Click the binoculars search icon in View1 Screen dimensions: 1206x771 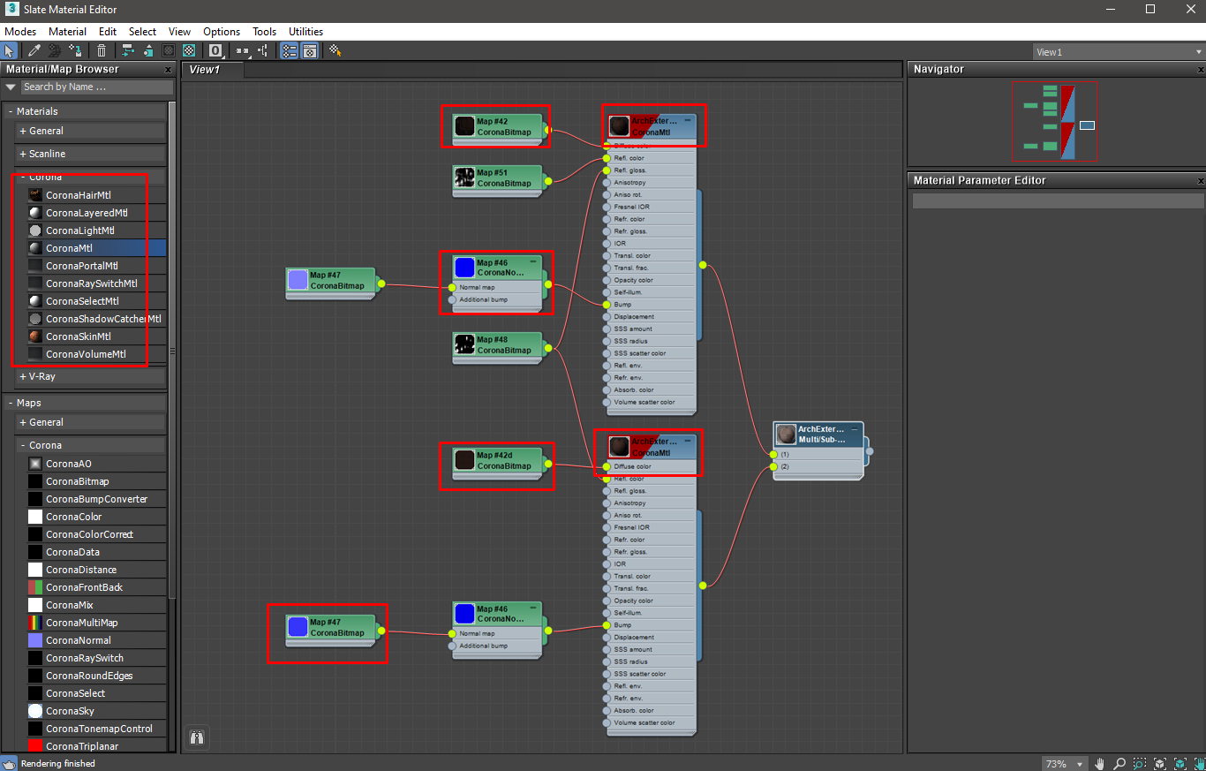(x=197, y=737)
